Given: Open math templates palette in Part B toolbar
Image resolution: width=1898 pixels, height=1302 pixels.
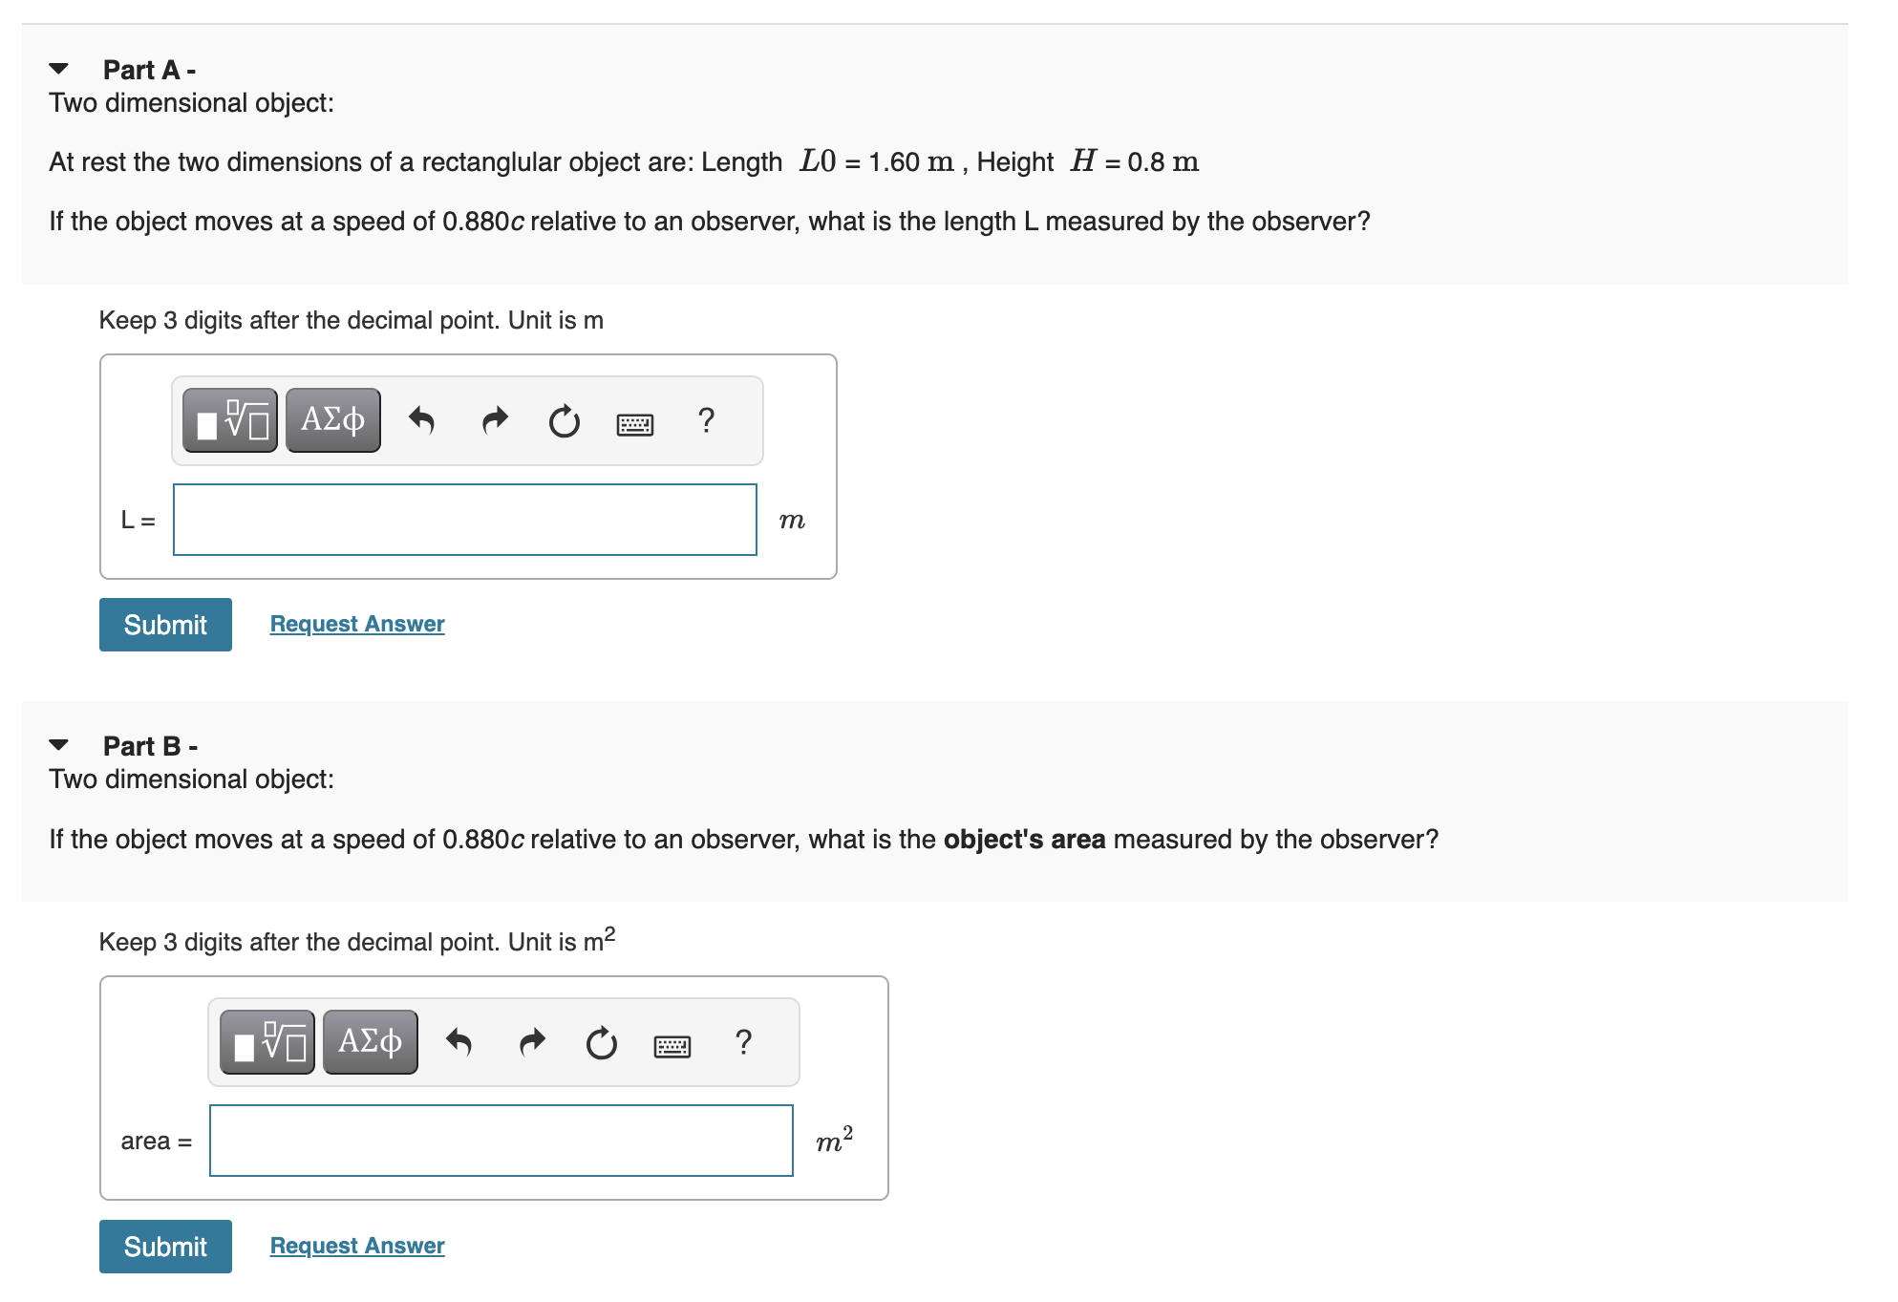Looking at the screenshot, I should [x=267, y=1041].
